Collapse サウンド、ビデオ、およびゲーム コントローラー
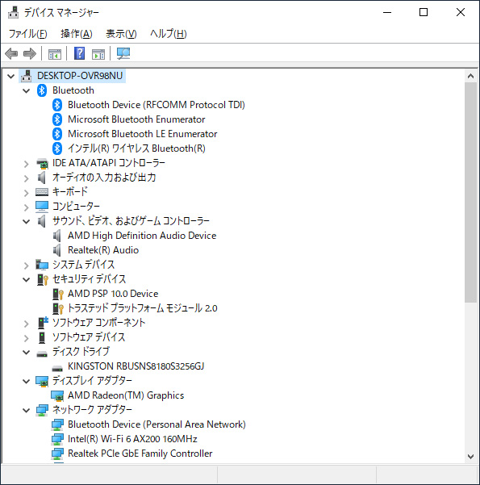 (x=27, y=221)
